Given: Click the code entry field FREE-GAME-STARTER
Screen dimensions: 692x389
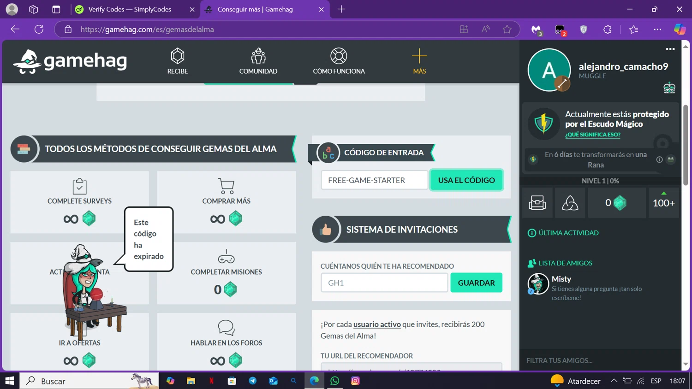Looking at the screenshot, I should point(374,180).
